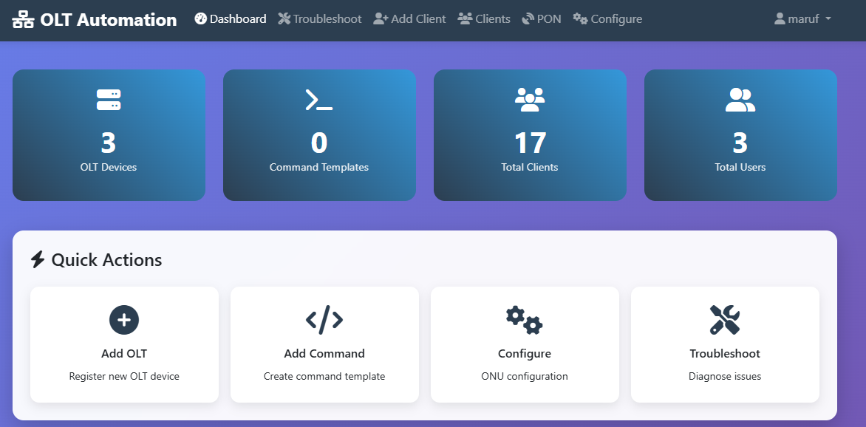This screenshot has height=427, width=866.
Task: Click the 'Quick Actions' heading
Action: click(106, 259)
